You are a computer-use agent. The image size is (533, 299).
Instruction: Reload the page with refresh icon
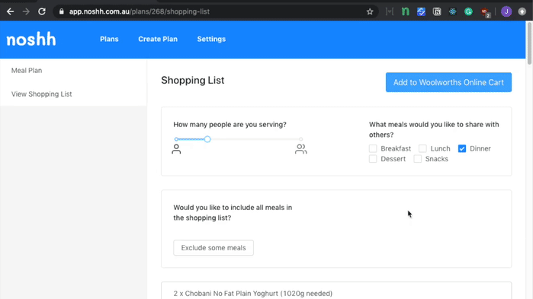coord(42,11)
